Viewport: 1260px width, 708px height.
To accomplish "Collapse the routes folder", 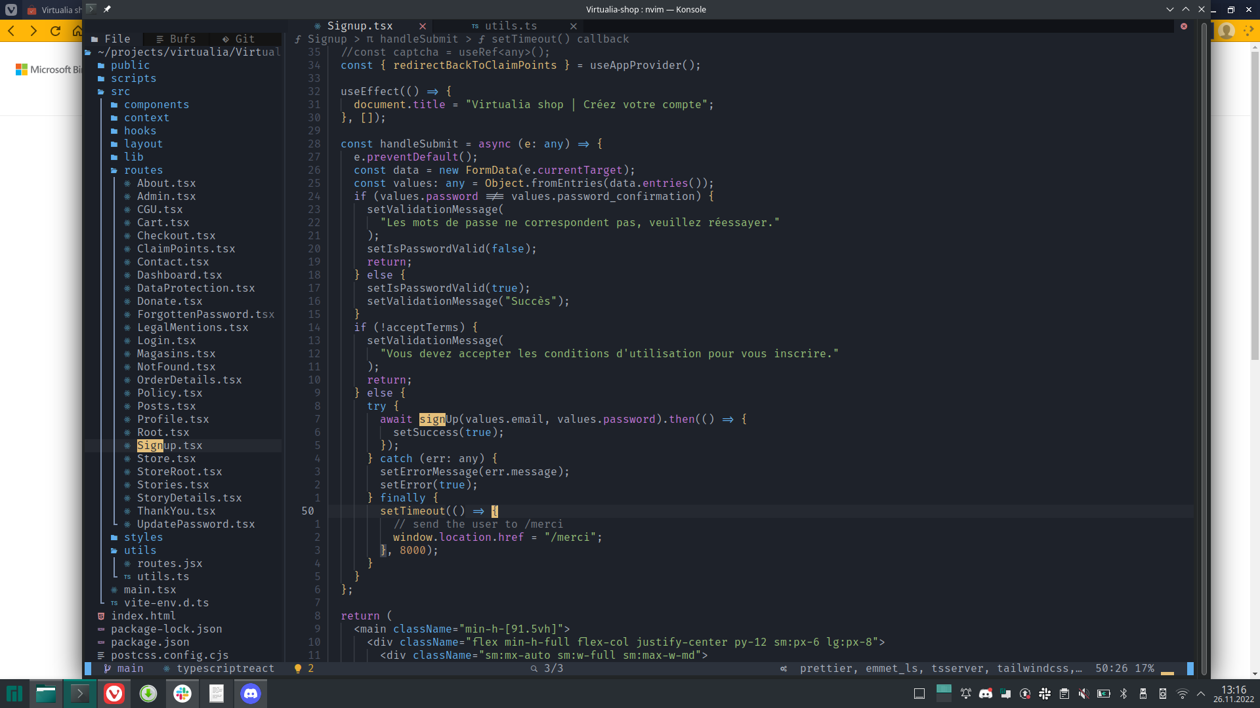I will (143, 170).
